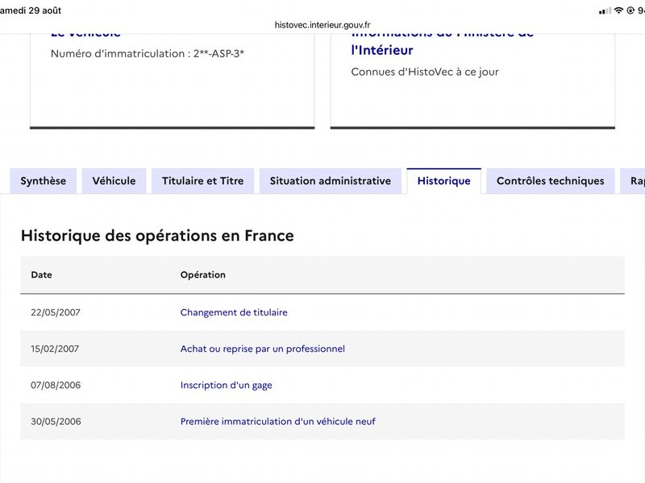Click the Opération column header

coord(203,275)
